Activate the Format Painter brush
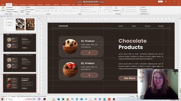This screenshot has height=101, width=181. point(12,12)
